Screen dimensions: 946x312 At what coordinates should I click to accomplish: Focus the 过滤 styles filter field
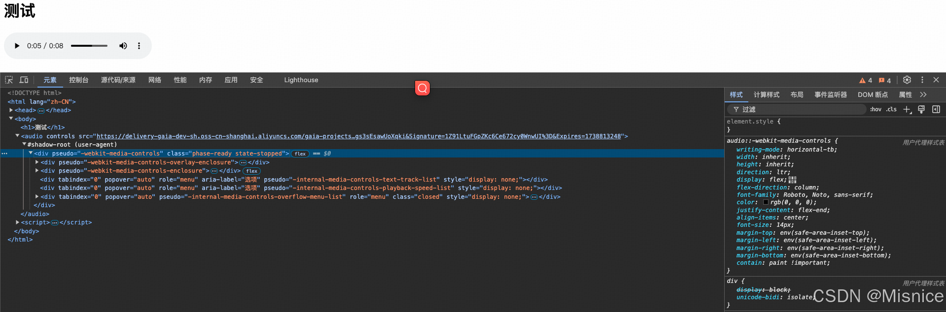pos(797,109)
